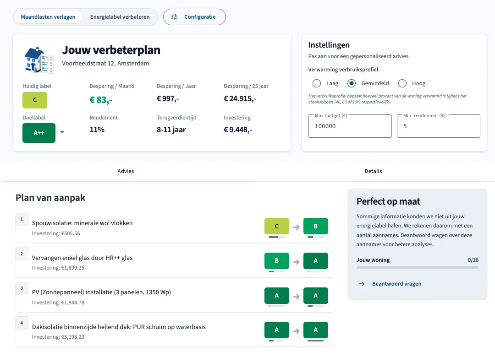Viewport: 495px width, 357px height.
Task: Select the Laag verbruiksprofiel radio button
Action: pyautogui.click(x=317, y=83)
